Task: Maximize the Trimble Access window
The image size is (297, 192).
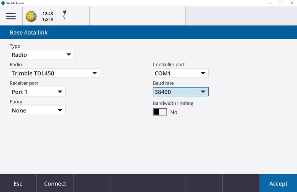Action: (281, 3)
